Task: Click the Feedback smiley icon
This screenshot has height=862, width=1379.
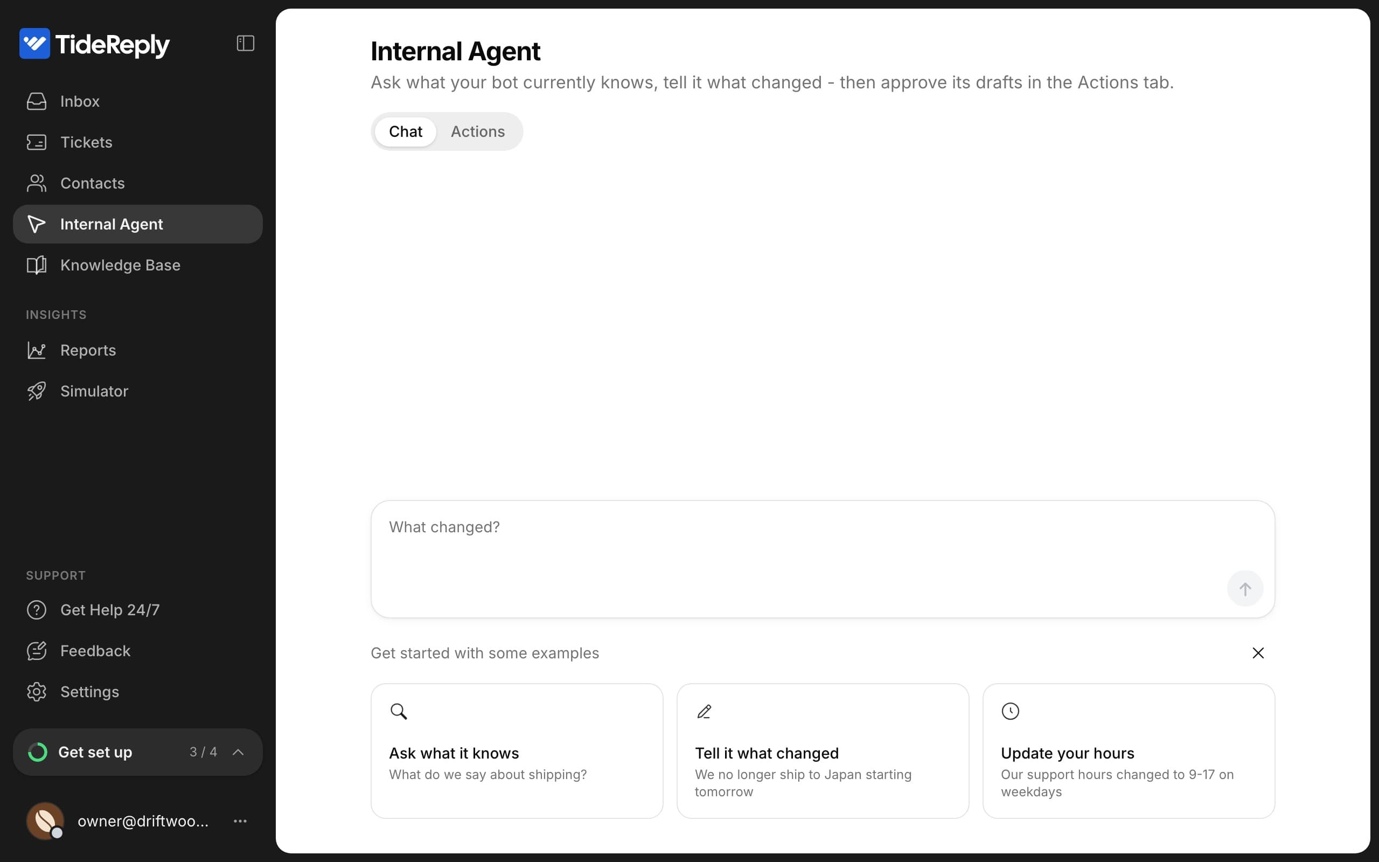Action: pos(37,651)
